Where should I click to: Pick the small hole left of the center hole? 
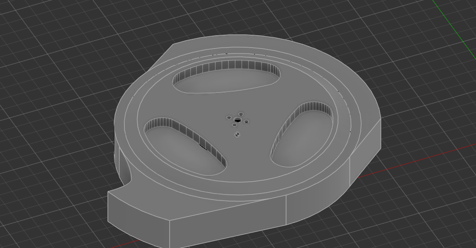(229, 118)
